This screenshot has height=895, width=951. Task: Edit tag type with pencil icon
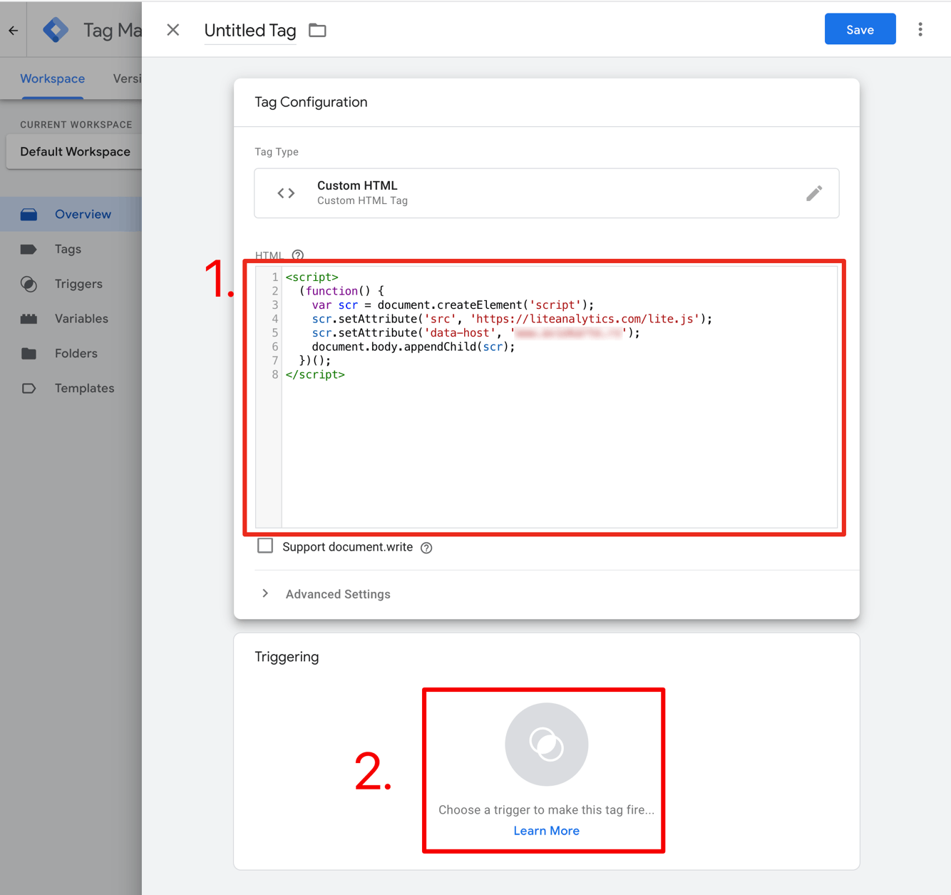814,193
